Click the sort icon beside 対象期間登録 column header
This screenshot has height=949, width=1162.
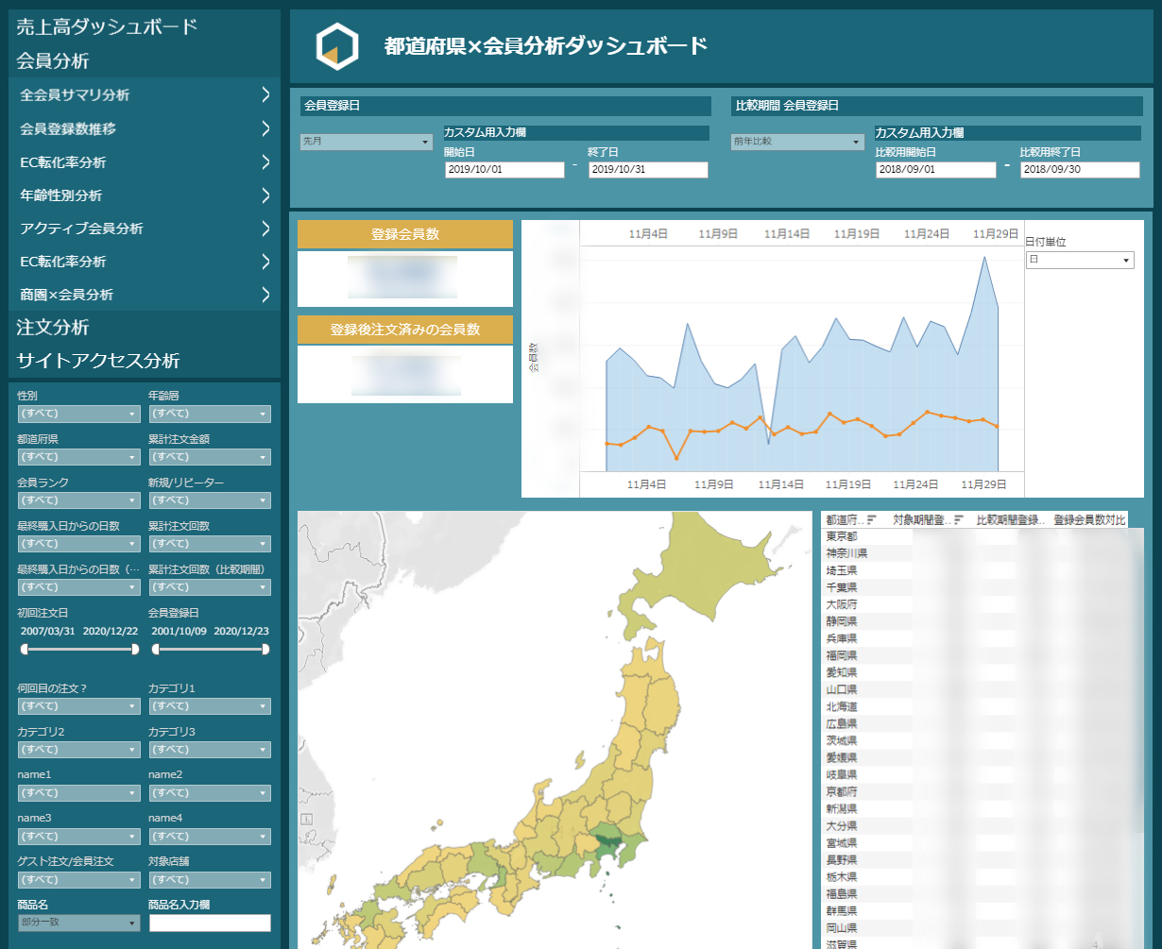[959, 519]
